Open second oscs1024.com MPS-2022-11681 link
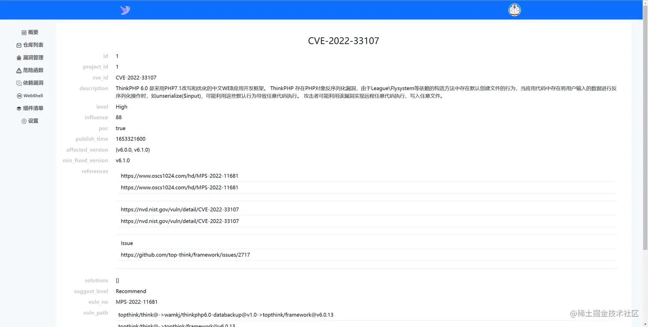This screenshot has height=327, width=648. pos(180,187)
